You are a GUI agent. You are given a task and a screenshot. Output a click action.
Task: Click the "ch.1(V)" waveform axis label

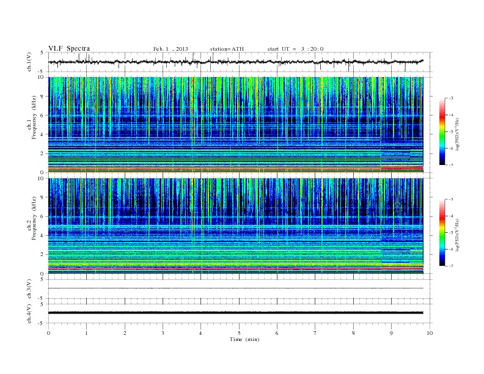[29, 62]
